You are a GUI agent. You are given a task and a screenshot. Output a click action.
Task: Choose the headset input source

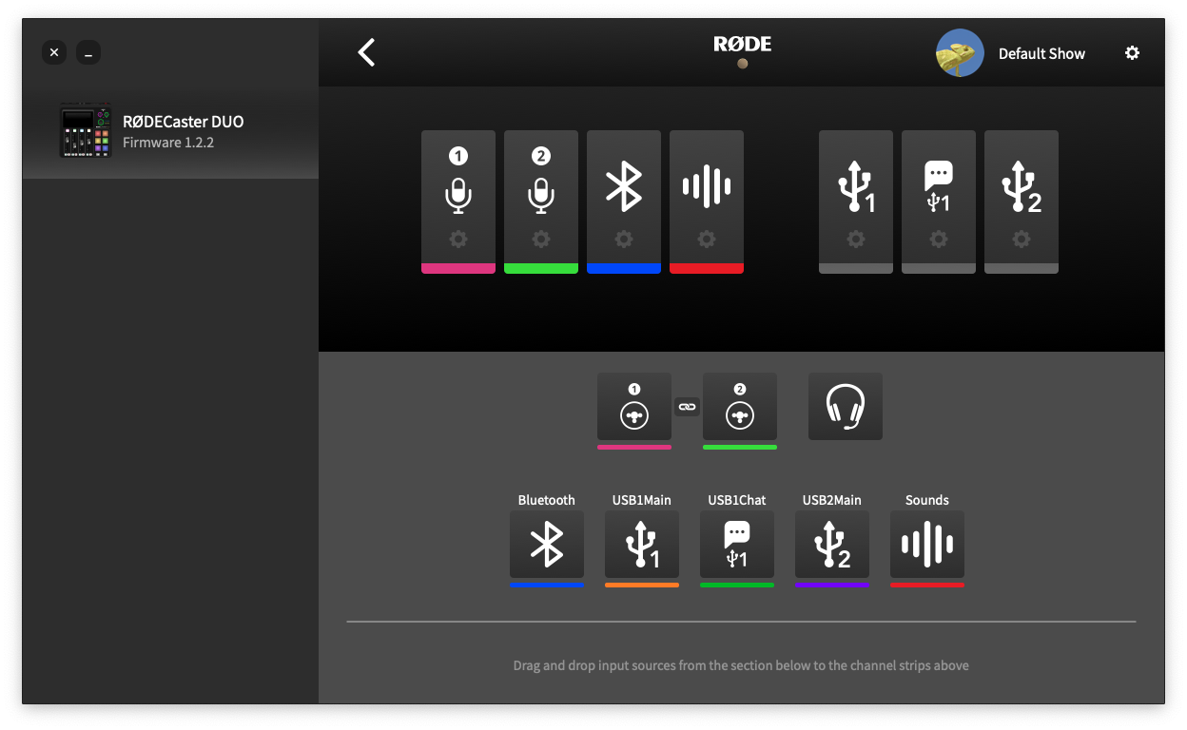point(846,407)
